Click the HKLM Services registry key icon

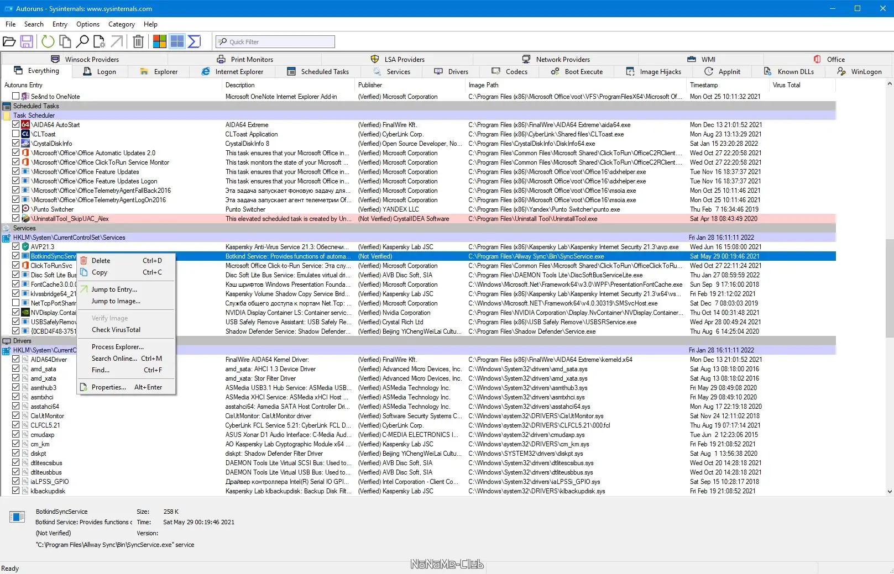7,238
